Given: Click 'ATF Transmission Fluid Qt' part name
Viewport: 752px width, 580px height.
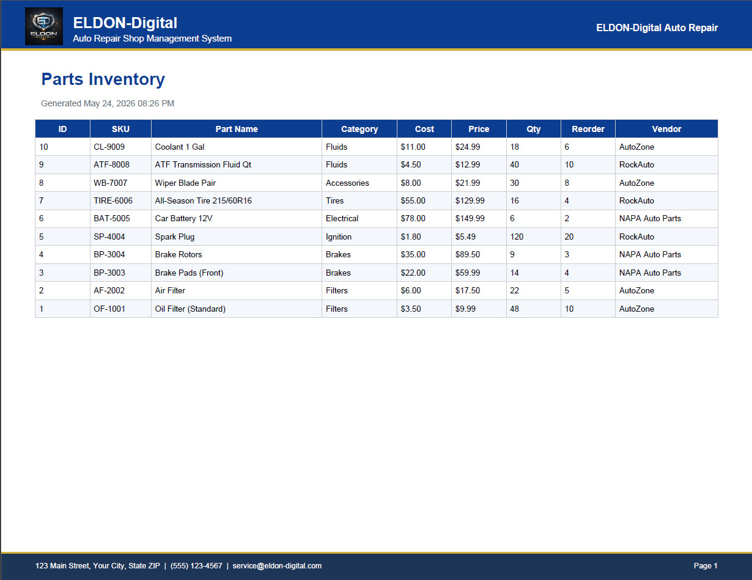Looking at the screenshot, I should [x=203, y=164].
